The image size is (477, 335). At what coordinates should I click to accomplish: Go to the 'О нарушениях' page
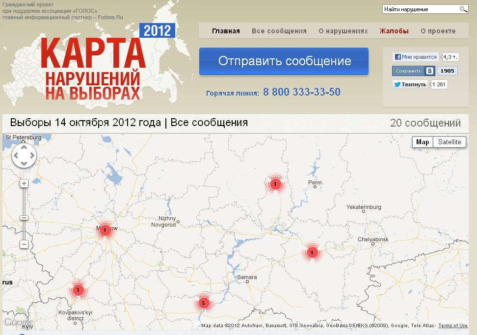coord(343,31)
